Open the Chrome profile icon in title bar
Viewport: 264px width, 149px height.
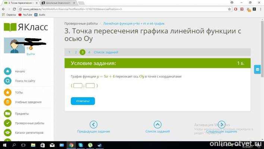(232, 3)
